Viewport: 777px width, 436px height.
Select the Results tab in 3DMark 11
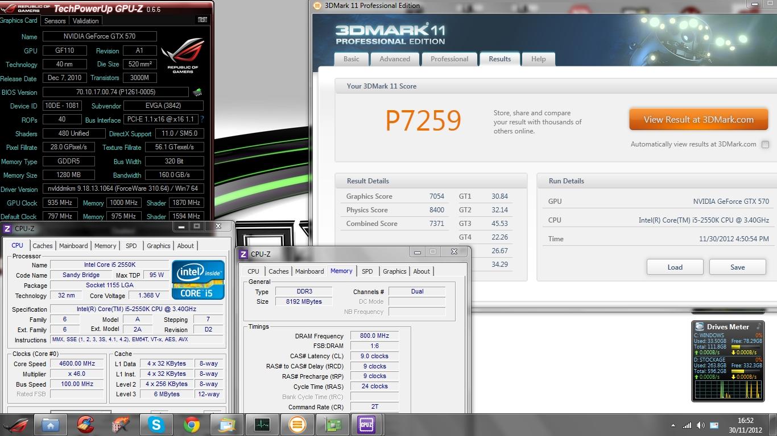click(500, 59)
